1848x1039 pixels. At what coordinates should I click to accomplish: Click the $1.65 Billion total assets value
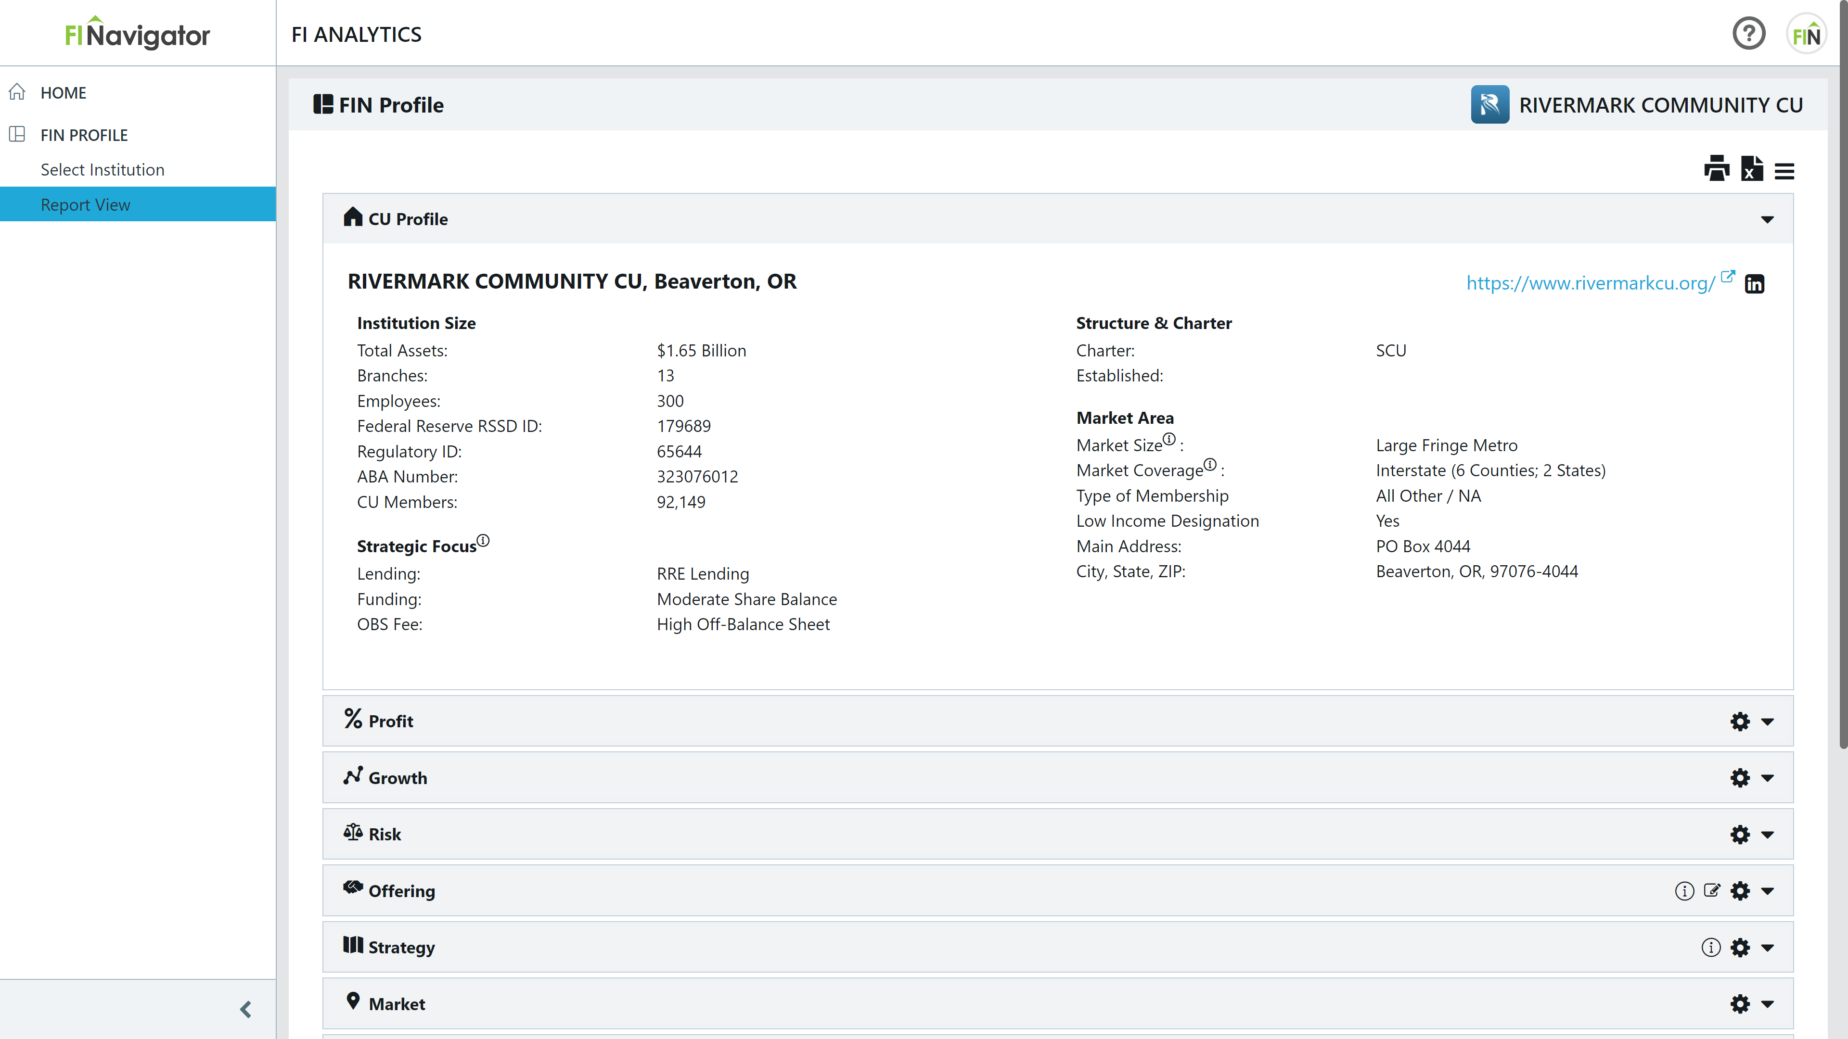click(x=701, y=351)
